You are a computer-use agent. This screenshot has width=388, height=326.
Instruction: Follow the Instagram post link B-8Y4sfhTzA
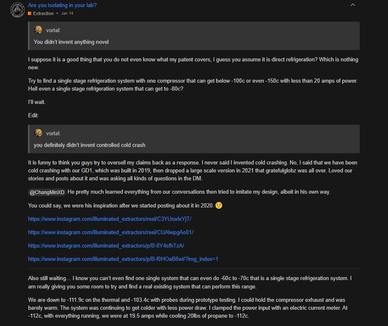(106, 245)
